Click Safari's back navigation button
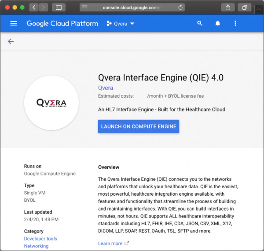 point(34,7)
